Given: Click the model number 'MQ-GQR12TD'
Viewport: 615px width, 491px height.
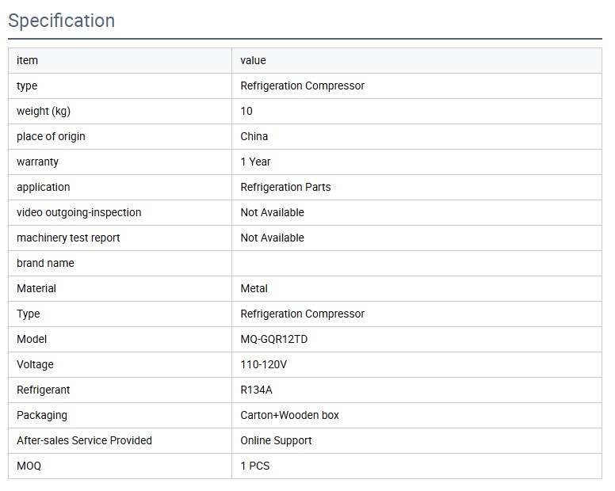Looking at the screenshot, I should pyautogui.click(x=275, y=340).
